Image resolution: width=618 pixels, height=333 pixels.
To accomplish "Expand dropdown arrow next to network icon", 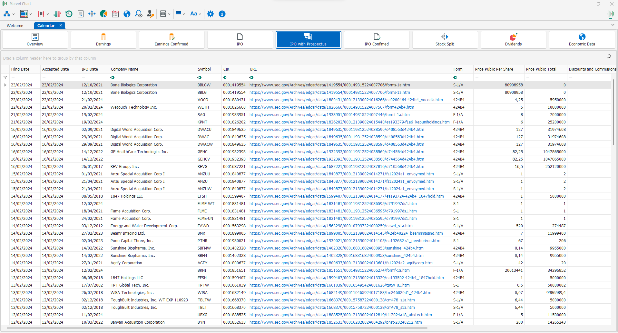I will [14, 14].
